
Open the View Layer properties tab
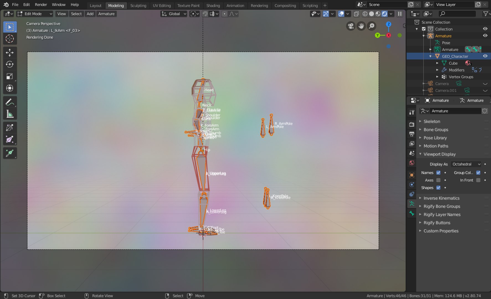click(412, 143)
